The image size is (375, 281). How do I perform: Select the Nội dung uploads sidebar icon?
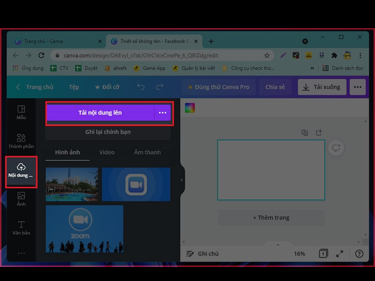pos(21,170)
